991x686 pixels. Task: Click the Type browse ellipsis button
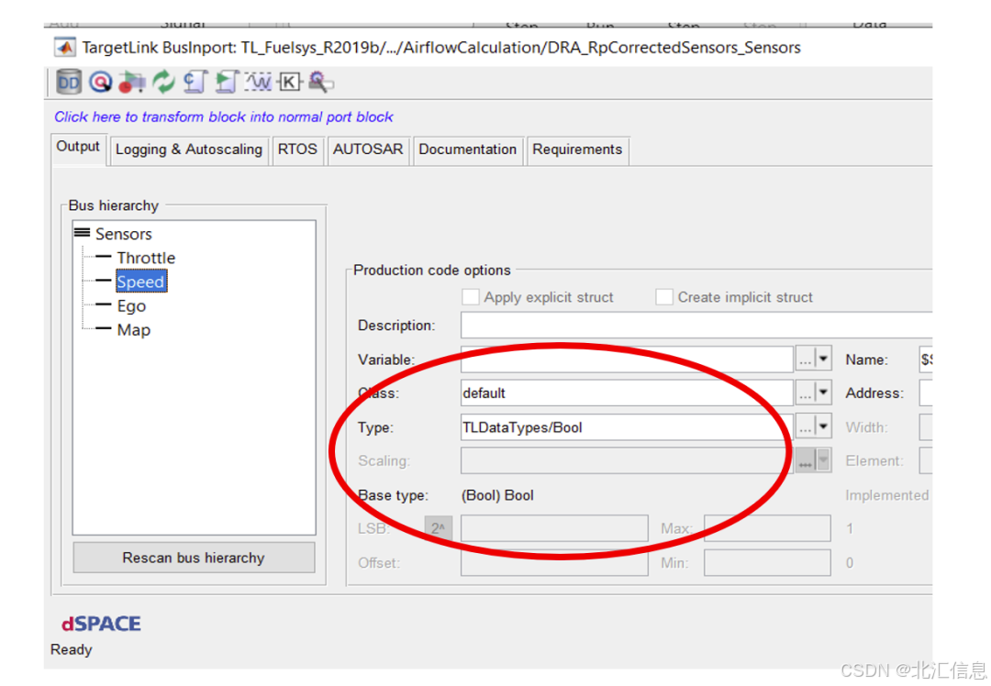click(806, 427)
